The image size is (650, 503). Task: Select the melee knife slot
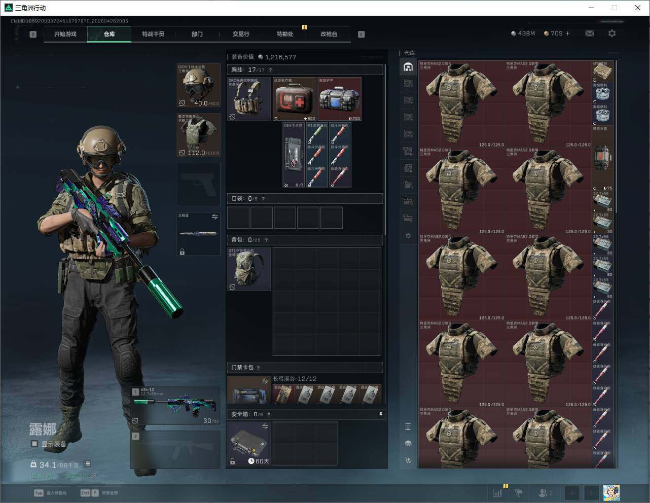click(199, 234)
